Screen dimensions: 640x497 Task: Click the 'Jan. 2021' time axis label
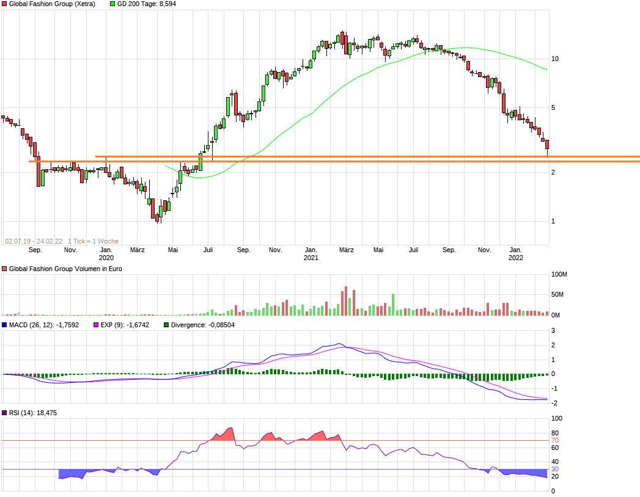coord(311,253)
